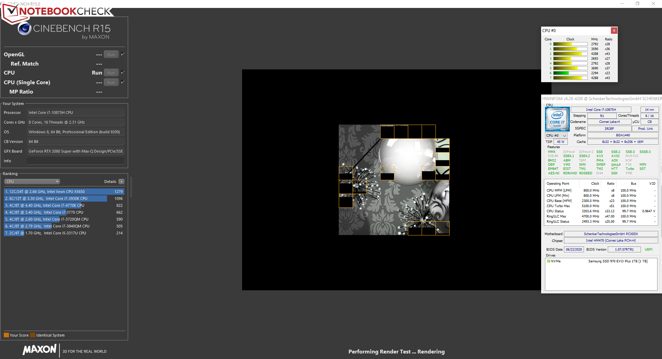Select the Core i7-3720QM ranking row
The width and height of the screenshot is (662, 359).
coord(64,219)
